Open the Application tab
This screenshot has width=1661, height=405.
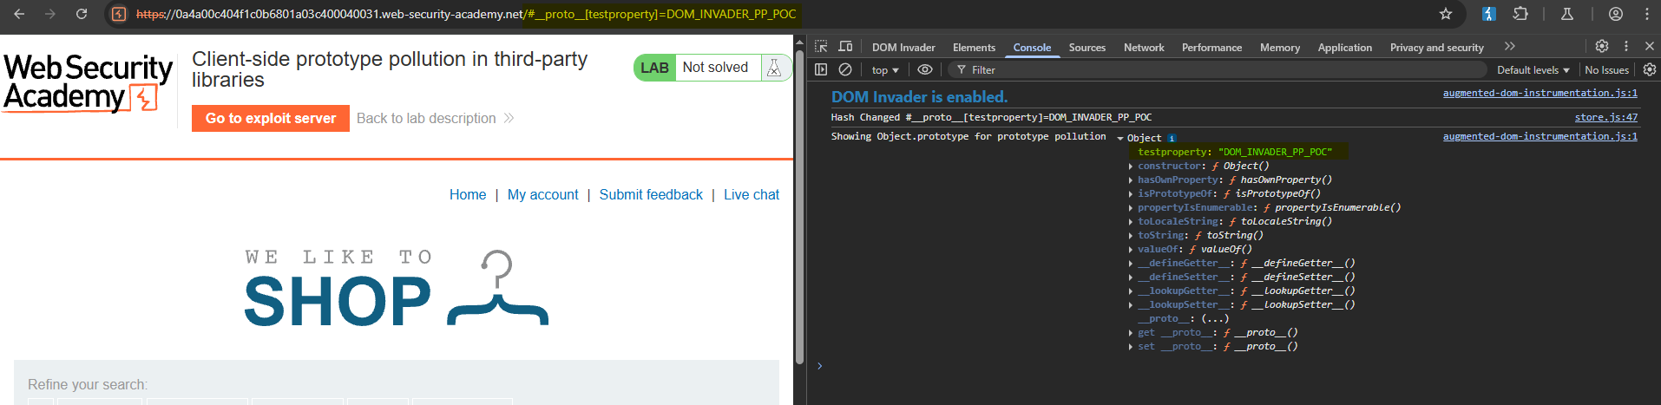(x=1344, y=48)
